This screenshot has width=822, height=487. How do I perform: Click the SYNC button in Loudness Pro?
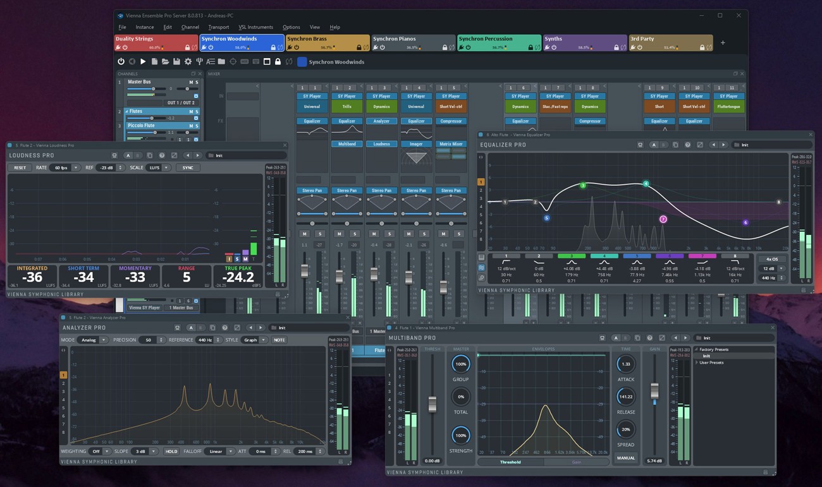pyautogui.click(x=188, y=167)
